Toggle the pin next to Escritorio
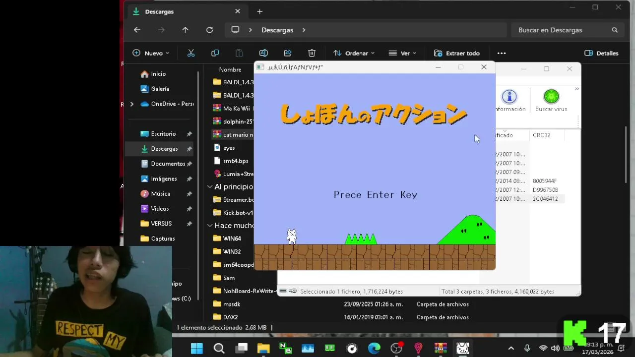Image resolution: width=635 pixels, height=357 pixels. (x=189, y=134)
